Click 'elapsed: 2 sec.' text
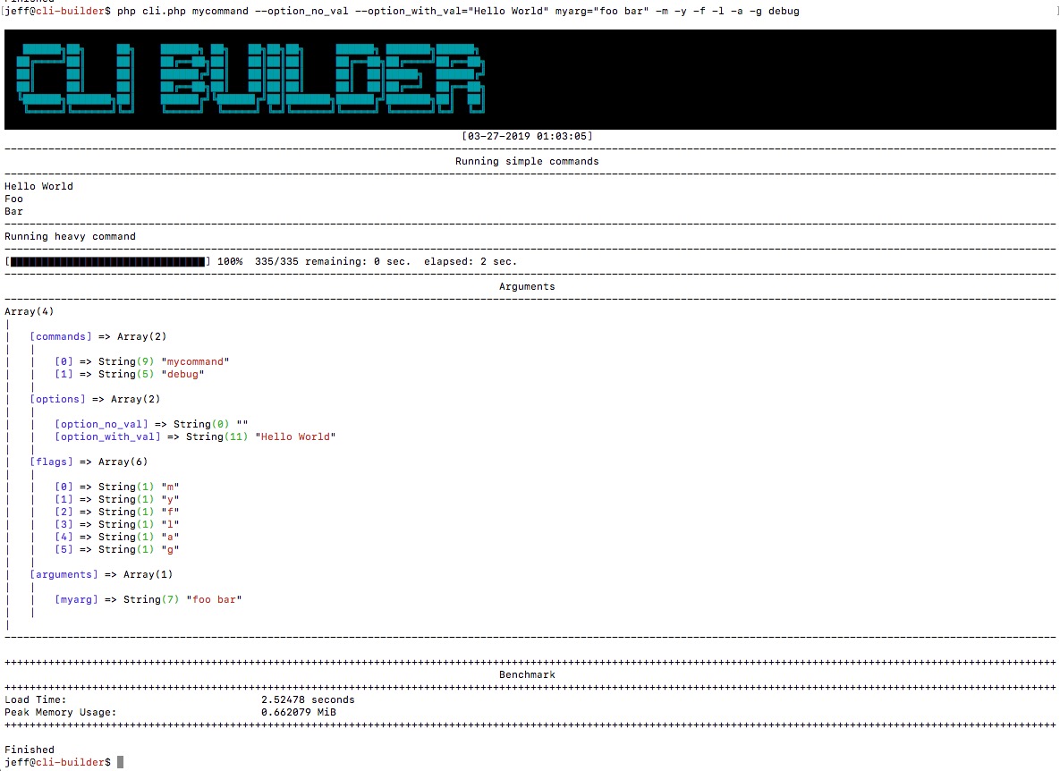 (x=471, y=261)
